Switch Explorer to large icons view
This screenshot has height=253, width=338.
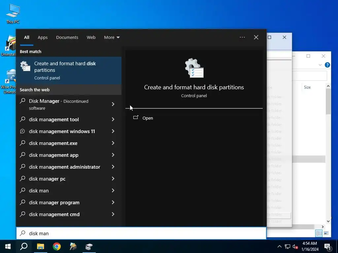(326, 233)
